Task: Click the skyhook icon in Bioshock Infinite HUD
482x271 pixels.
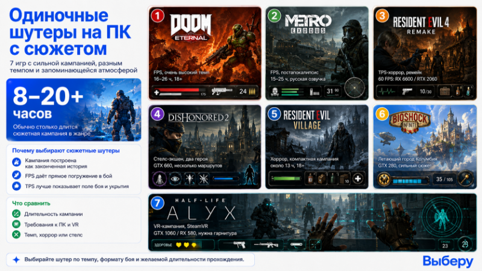Action: tap(465, 179)
